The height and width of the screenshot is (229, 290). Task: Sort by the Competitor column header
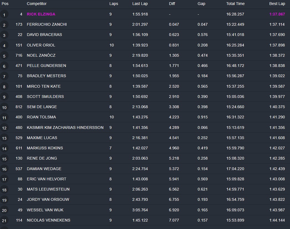coord(37,4)
